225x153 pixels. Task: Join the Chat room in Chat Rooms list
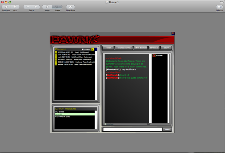75,112
